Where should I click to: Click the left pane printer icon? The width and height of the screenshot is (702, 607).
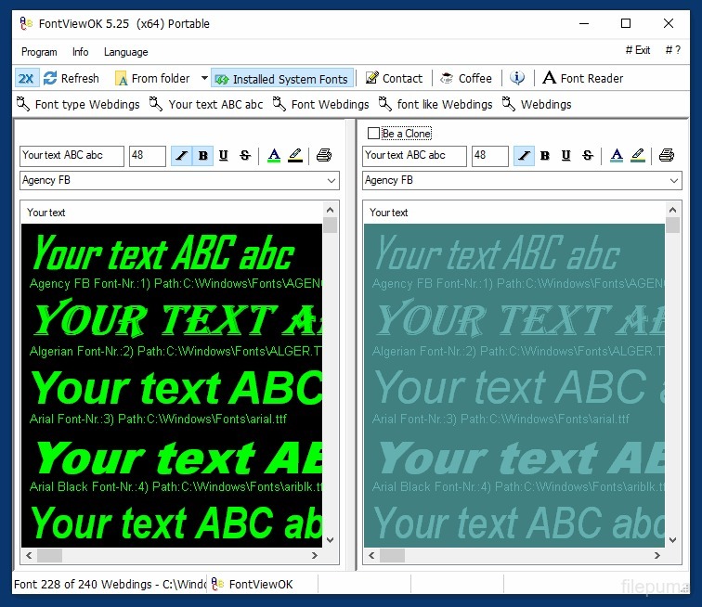(323, 156)
